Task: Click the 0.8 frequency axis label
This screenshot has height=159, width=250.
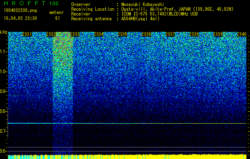Action: point(3,111)
